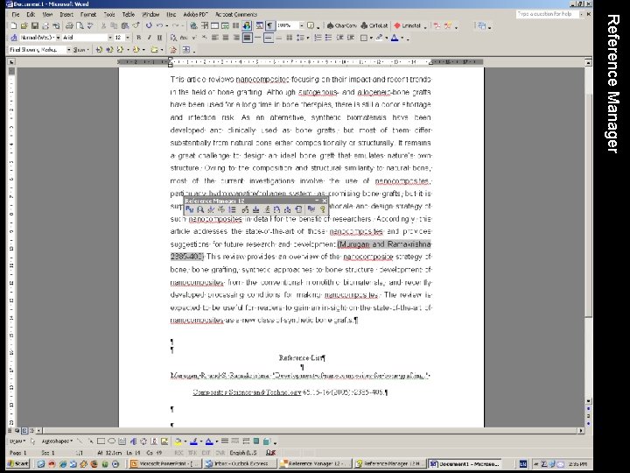Image resolution: width=630 pixels, height=473 pixels.
Task: Apply the Highlight color marker
Action: click(379, 39)
